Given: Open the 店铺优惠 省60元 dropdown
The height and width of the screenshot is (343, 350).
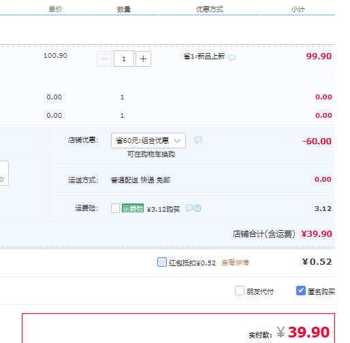Looking at the screenshot, I should [148, 141].
